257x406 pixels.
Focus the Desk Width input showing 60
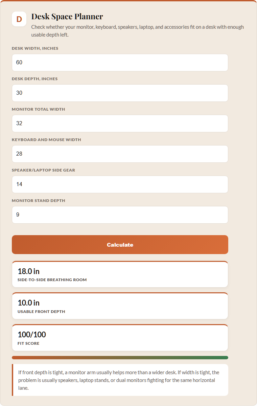(x=120, y=63)
